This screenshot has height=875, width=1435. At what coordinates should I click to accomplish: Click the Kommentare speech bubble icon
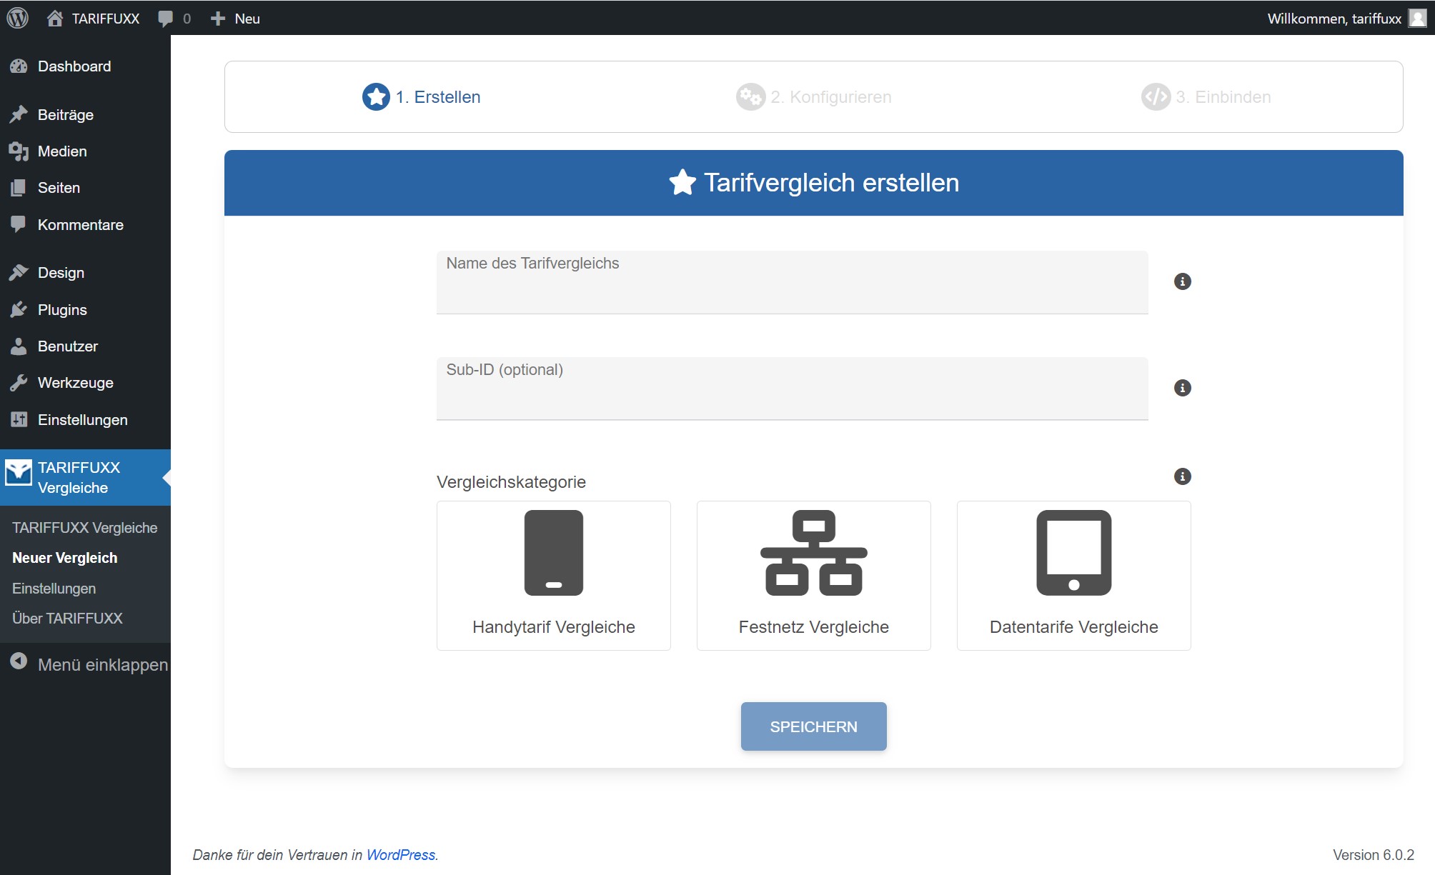click(x=19, y=225)
